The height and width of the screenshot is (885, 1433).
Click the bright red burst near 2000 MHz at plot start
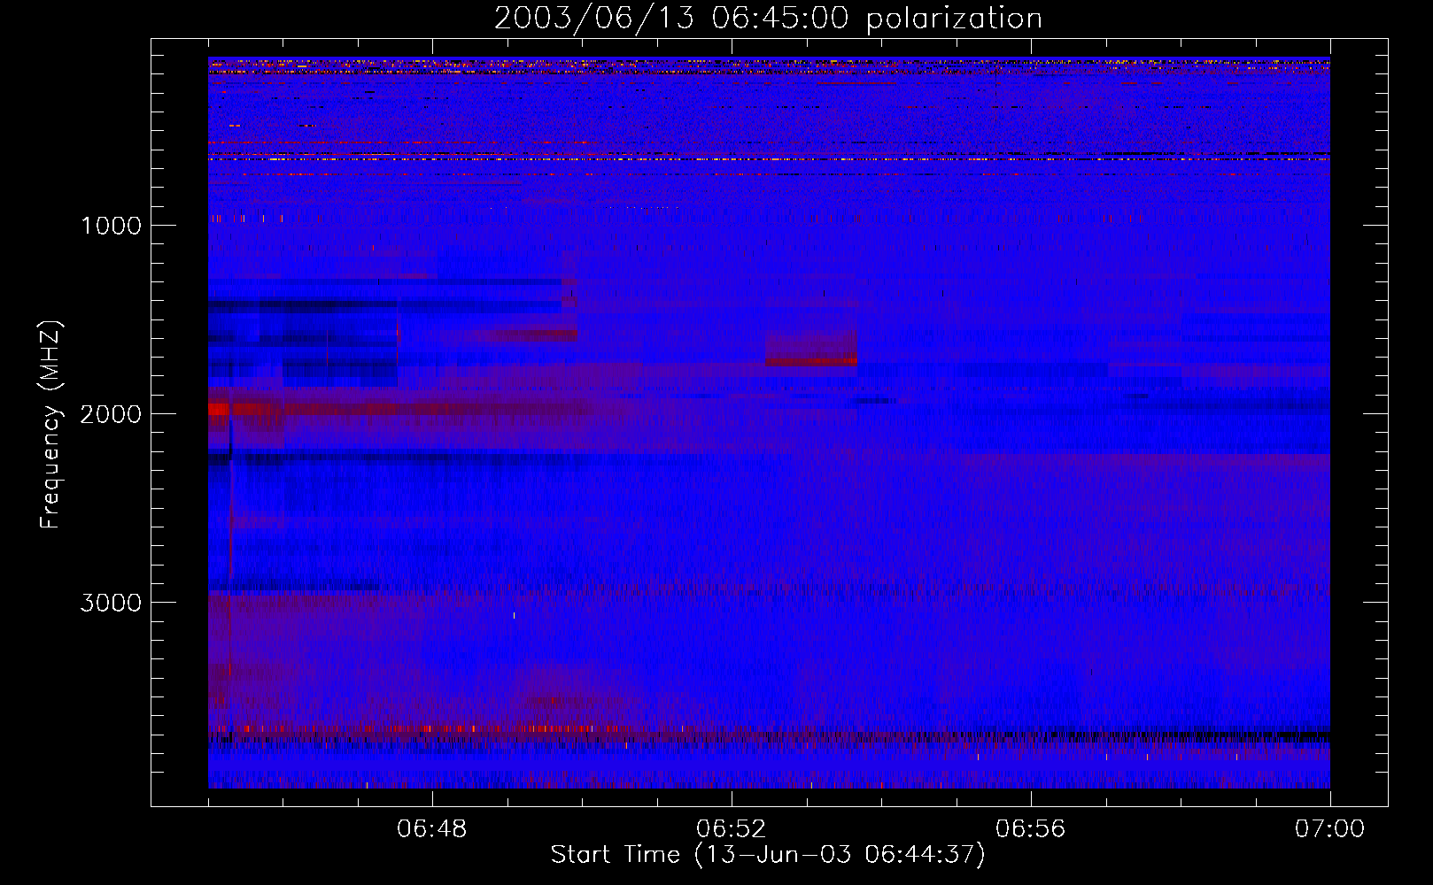point(220,409)
